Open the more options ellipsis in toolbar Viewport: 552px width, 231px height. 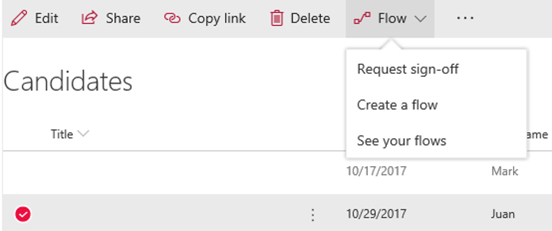point(465,18)
